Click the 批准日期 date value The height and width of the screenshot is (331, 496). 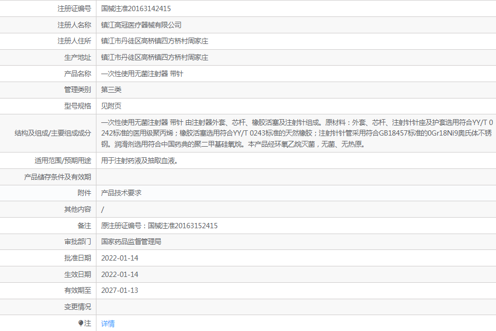pos(120,258)
